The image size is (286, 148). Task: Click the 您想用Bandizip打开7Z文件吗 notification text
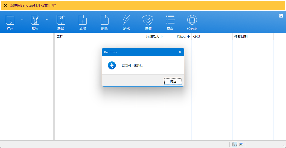pyautogui.click(x=33, y=5)
